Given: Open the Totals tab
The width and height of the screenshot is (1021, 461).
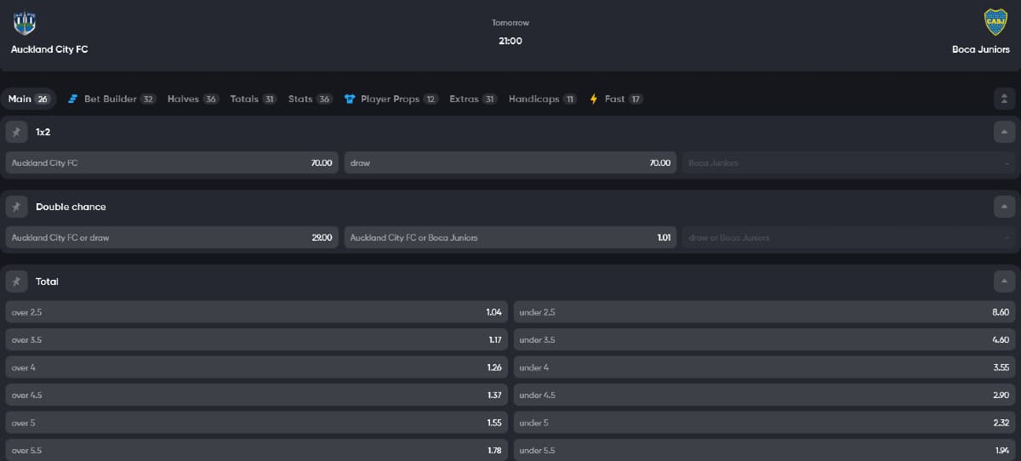Looking at the screenshot, I should 254,99.
